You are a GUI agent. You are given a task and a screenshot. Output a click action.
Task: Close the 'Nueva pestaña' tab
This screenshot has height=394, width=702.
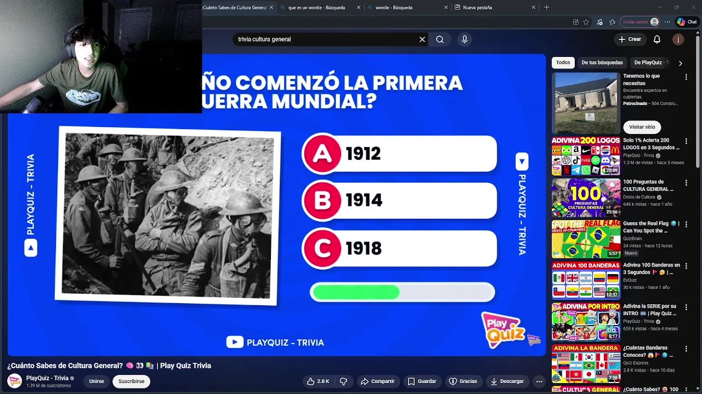click(x=533, y=8)
